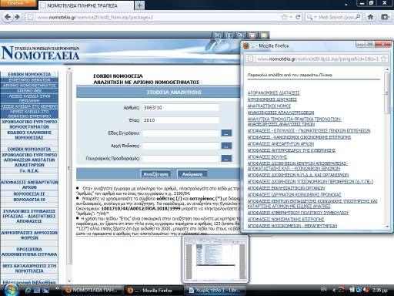Click the ΝΟΜΟΤΕΛΕΙΑ site logo

(41, 53)
